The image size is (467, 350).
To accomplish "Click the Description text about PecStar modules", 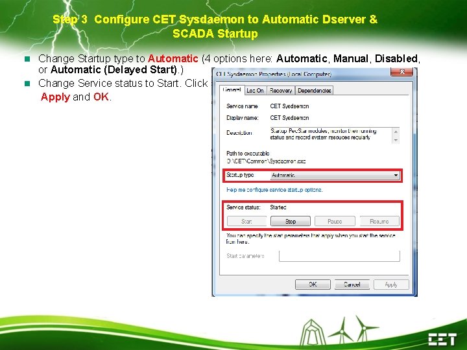I will coord(324,134).
